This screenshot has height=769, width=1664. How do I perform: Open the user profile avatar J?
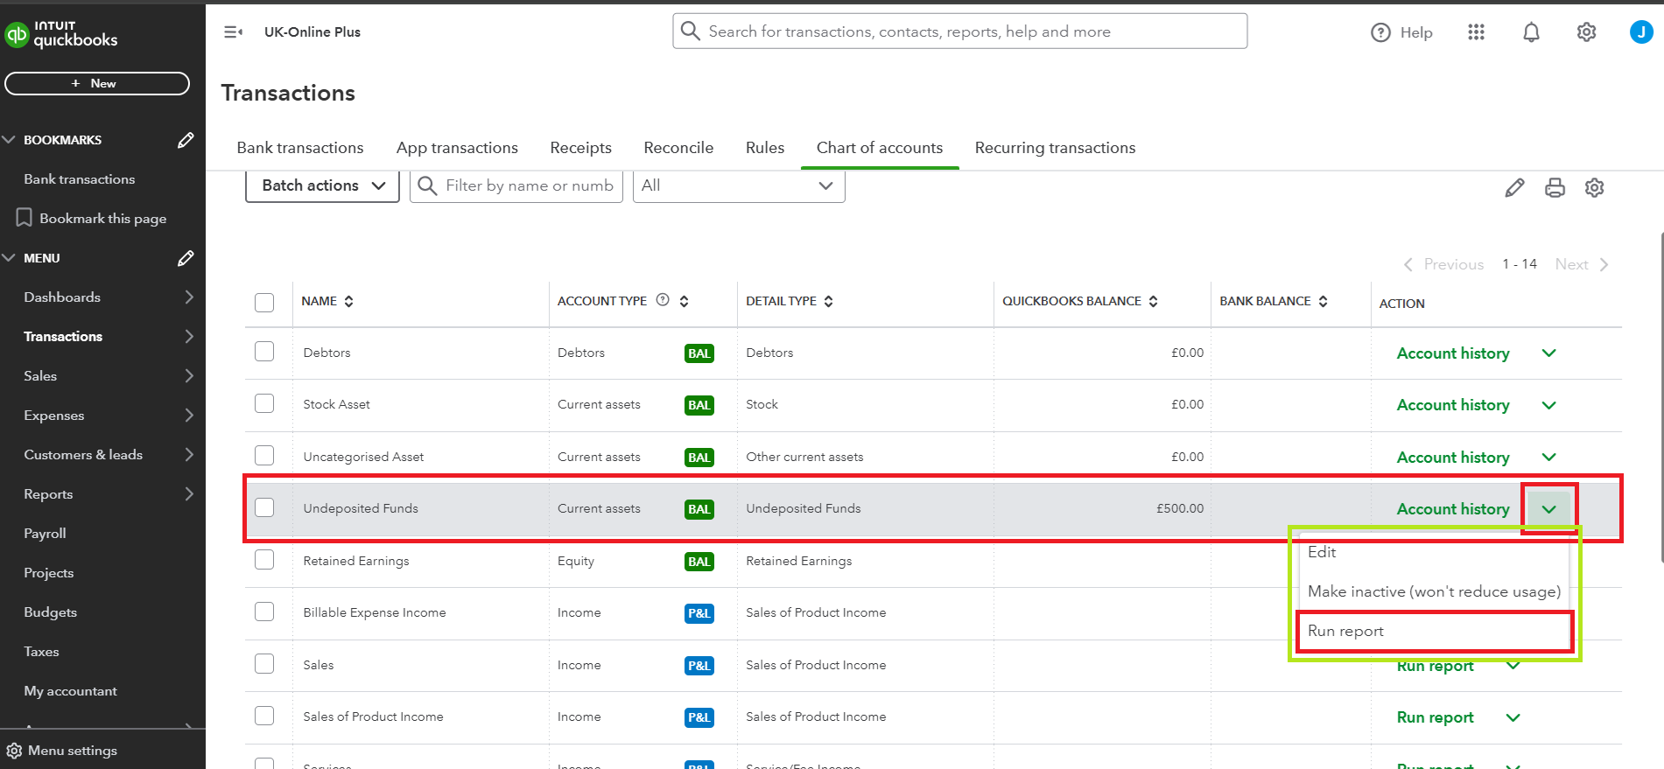tap(1641, 32)
